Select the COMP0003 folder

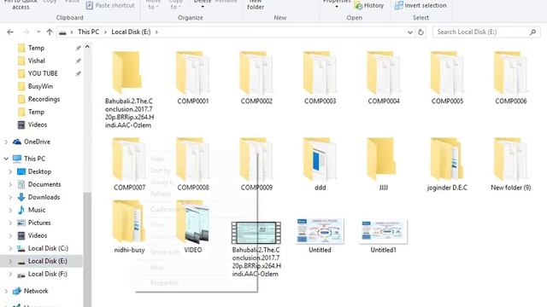point(320,73)
